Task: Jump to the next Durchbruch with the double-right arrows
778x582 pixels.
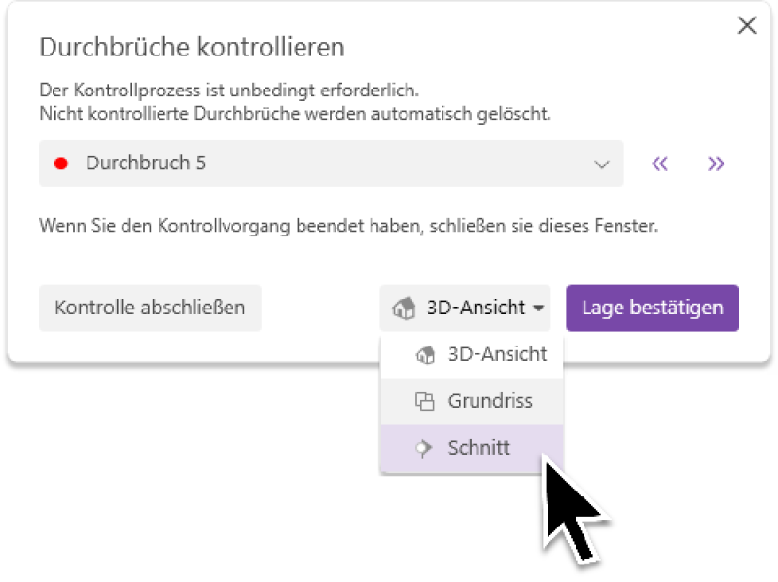Action: 716,164
